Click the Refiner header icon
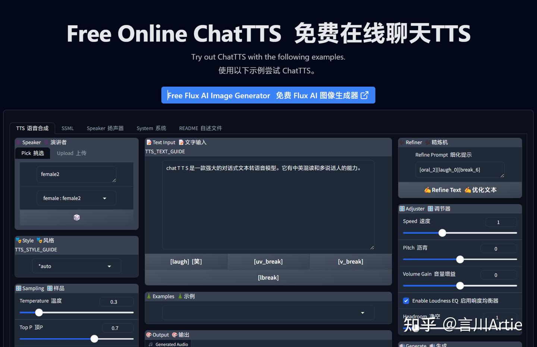The height and width of the screenshot is (347, 537). 403,142
